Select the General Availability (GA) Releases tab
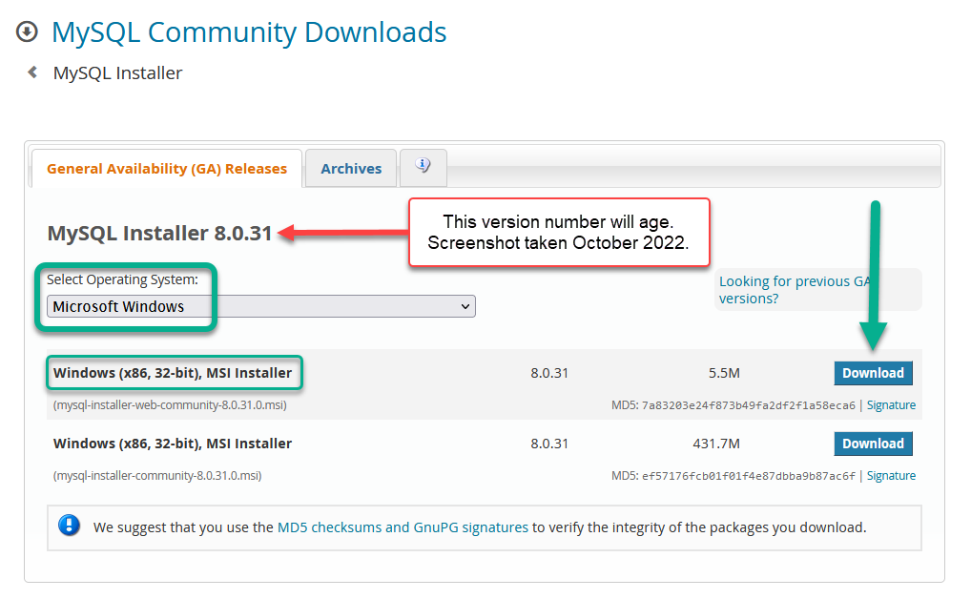Viewport: 971px width, 599px height. pyautogui.click(x=166, y=168)
